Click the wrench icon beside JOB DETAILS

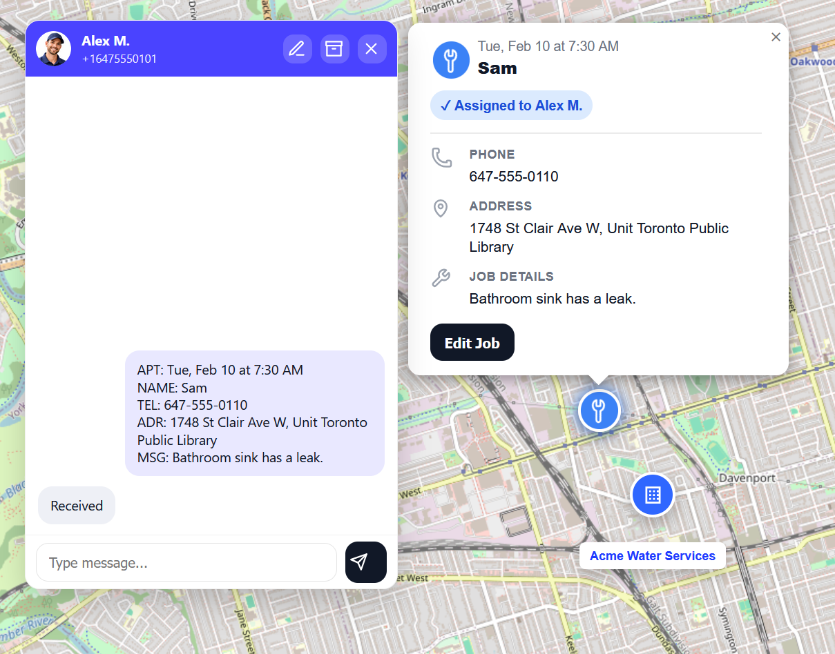coord(441,278)
